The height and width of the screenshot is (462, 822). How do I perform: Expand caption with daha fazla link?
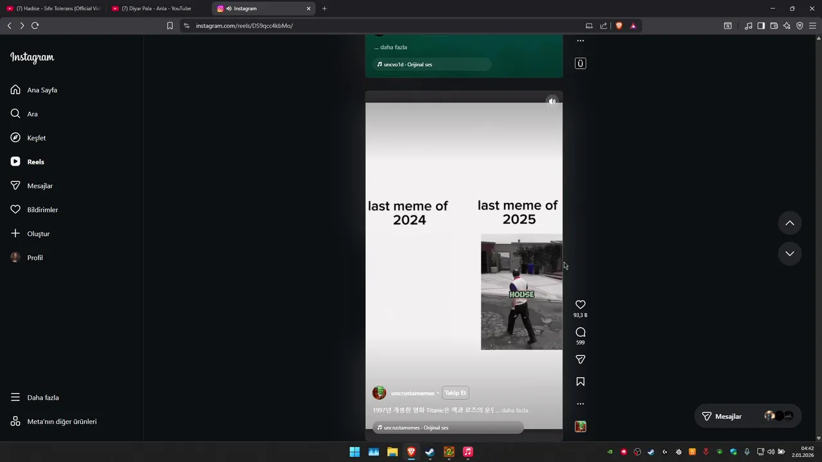coord(514,410)
